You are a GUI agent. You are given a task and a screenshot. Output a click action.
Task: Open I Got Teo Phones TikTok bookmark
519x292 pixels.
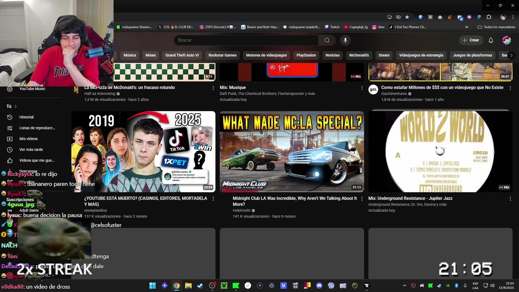pos(408,27)
